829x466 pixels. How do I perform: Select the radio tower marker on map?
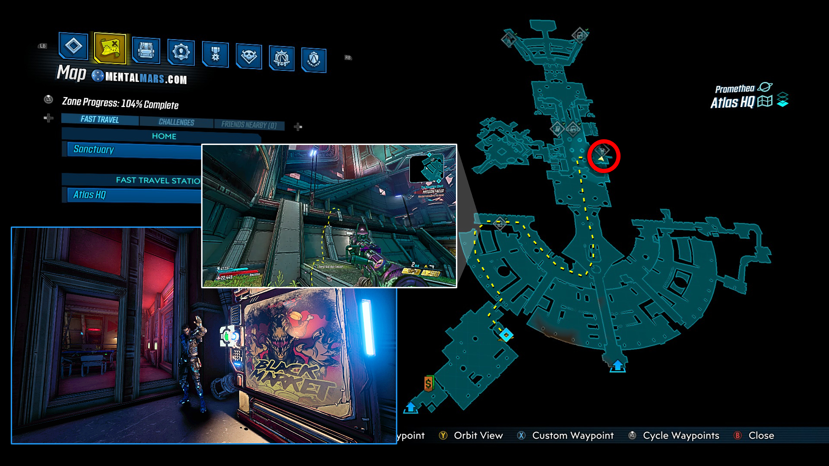(x=509, y=39)
